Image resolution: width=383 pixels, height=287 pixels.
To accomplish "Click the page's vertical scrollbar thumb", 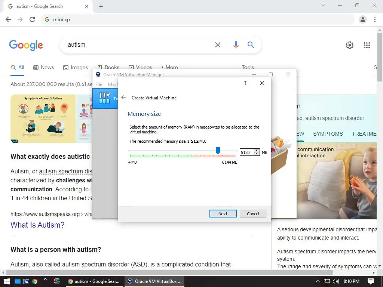I will tap(380, 57).
